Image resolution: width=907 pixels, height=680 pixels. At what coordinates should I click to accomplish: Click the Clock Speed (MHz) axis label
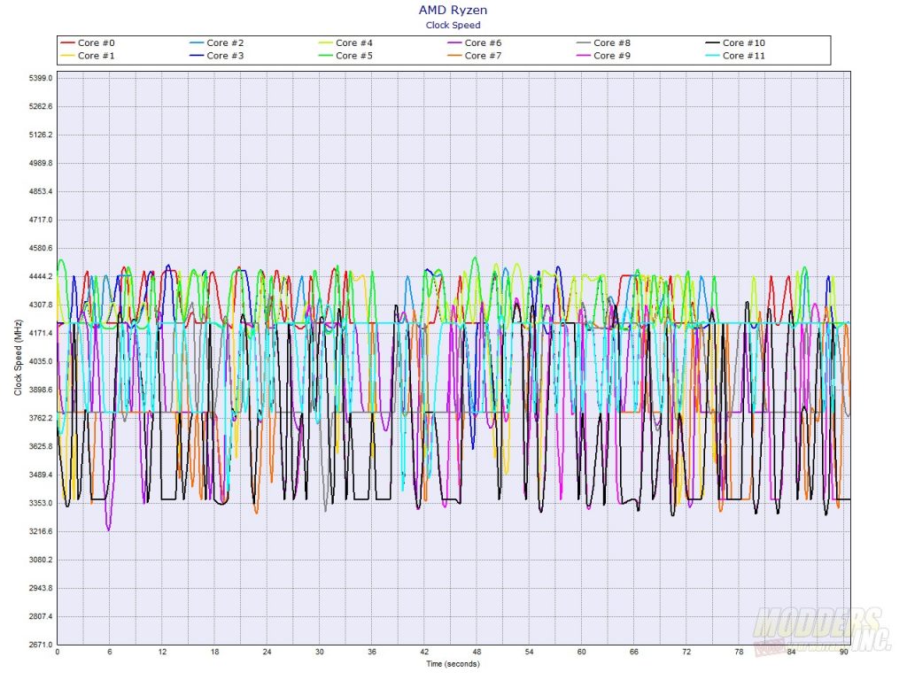(18, 358)
